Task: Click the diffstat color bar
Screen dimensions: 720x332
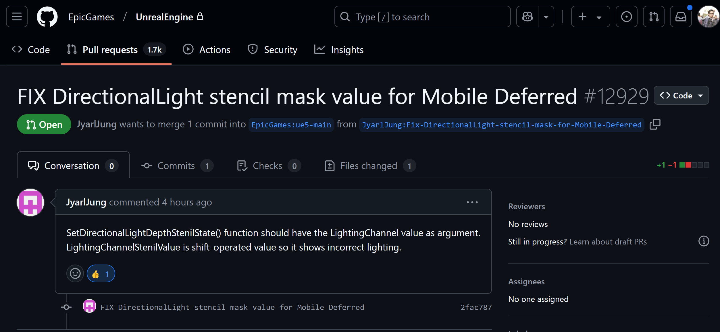Action: (694, 165)
